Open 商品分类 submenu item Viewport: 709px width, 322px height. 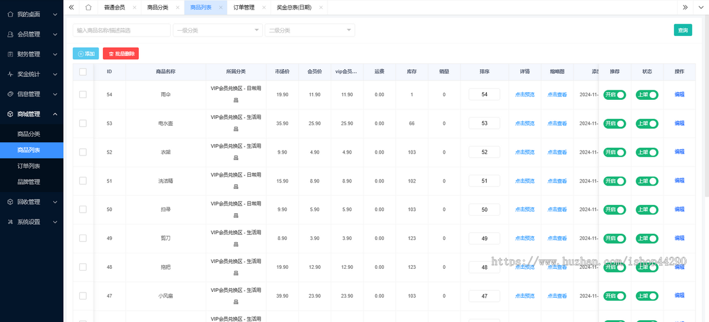(31, 134)
